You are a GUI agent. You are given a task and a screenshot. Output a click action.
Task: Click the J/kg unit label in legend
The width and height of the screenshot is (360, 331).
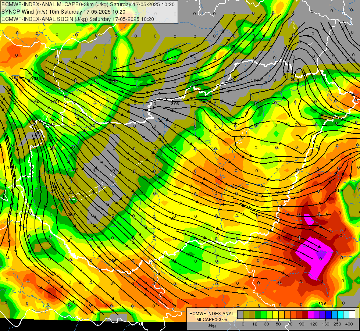click(212, 325)
